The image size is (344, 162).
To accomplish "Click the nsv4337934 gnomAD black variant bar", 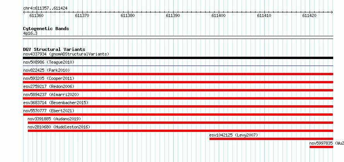I will click(x=178, y=58).
